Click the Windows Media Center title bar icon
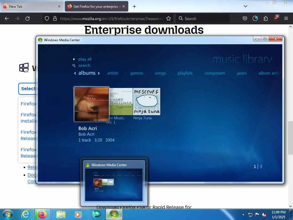The width and height of the screenshot is (293, 220). tap(40, 40)
